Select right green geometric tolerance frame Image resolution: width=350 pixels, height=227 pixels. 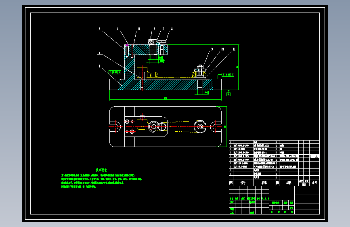click(x=228, y=75)
